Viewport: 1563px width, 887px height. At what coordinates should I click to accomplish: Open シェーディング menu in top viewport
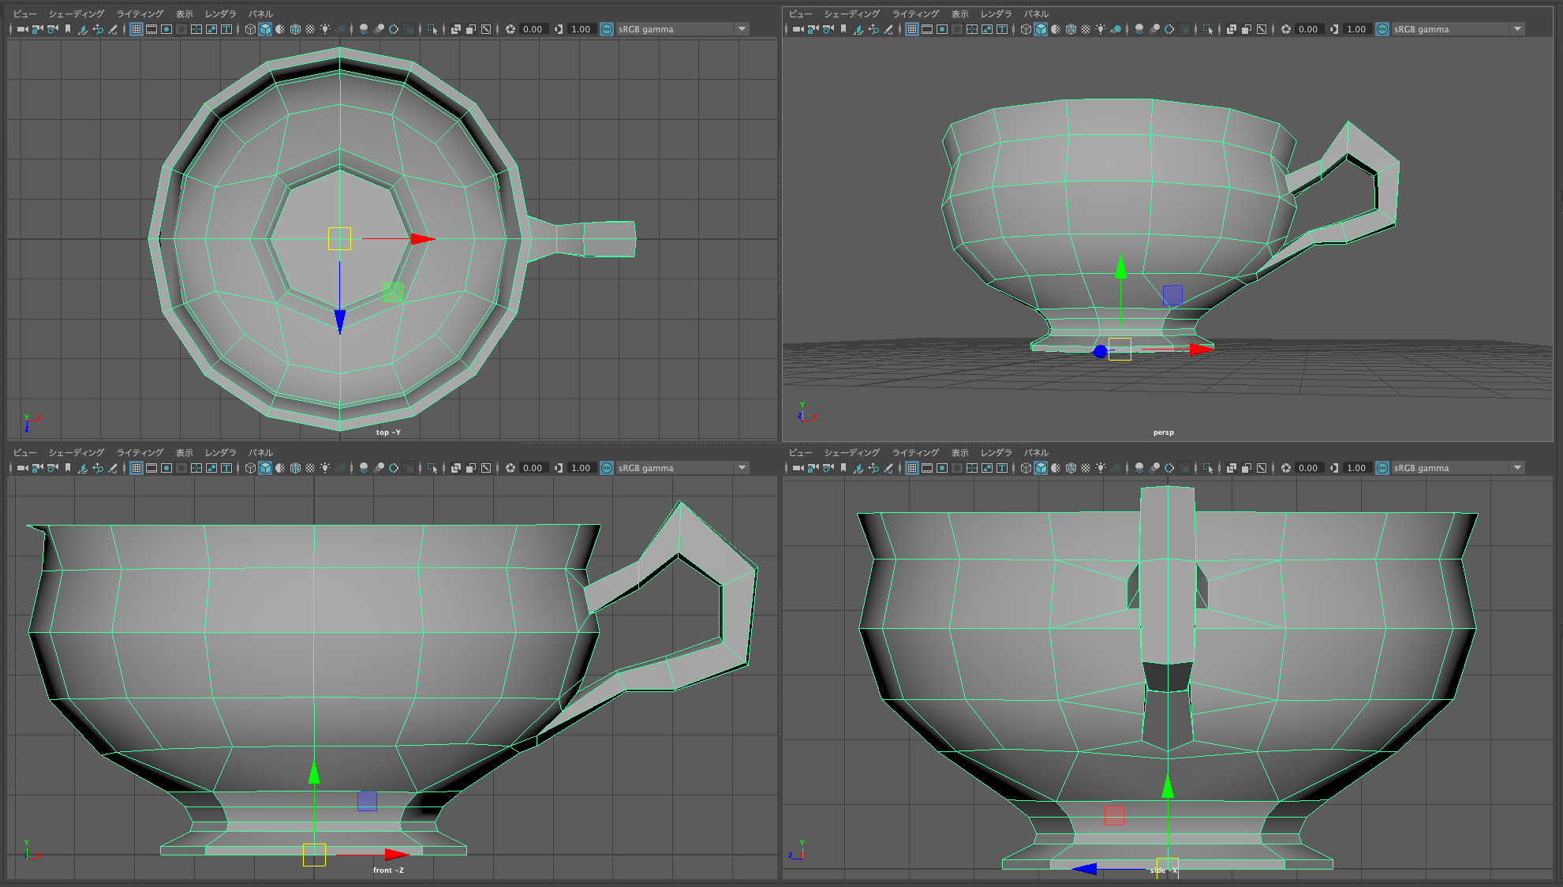(76, 14)
